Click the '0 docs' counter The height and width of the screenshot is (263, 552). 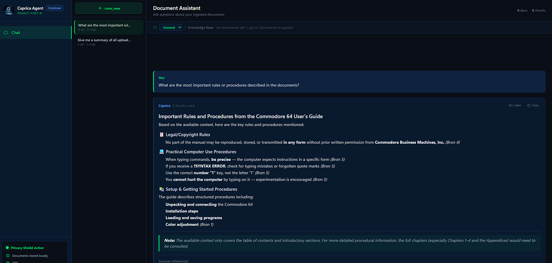coord(522,11)
